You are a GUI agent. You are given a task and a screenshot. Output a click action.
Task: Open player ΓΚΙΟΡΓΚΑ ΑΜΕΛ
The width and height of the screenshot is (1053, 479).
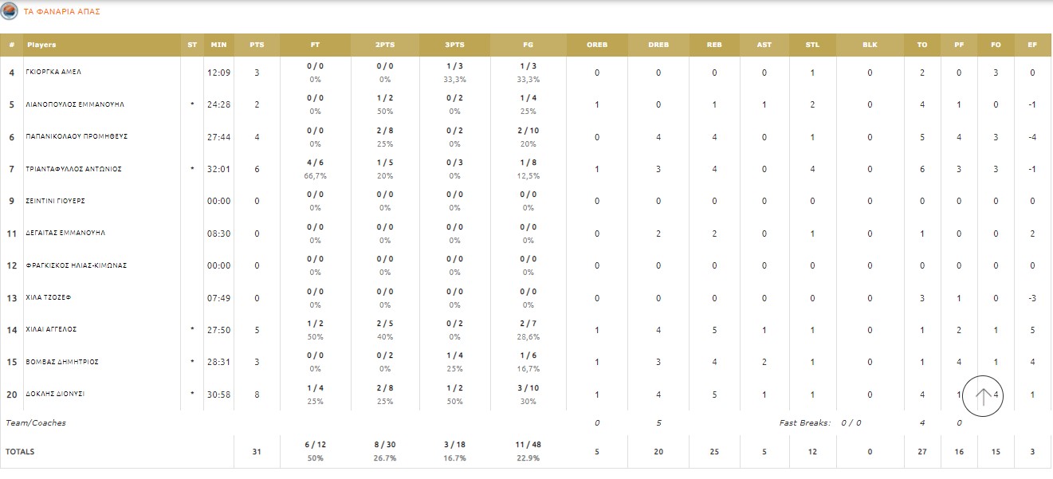point(54,73)
